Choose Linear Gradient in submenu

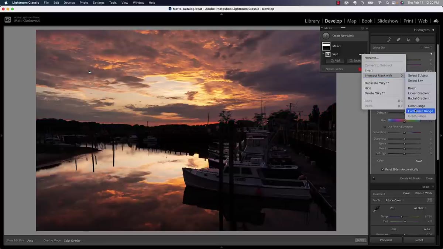tap(419, 93)
